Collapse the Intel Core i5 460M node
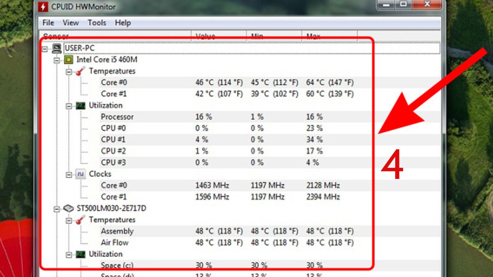The width and height of the screenshot is (493, 277). pyautogui.click(x=57, y=60)
